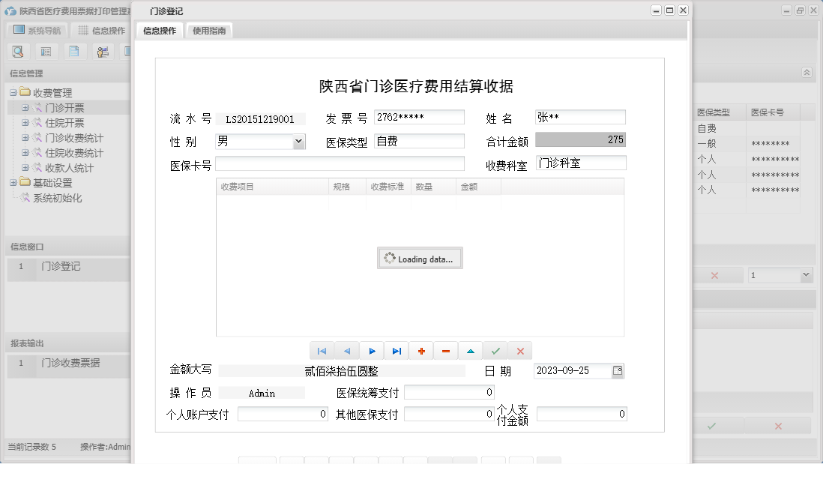This screenshot has height=491, width=823.
Task: Open the list view toolbar icon
Action: pos(46,51)
